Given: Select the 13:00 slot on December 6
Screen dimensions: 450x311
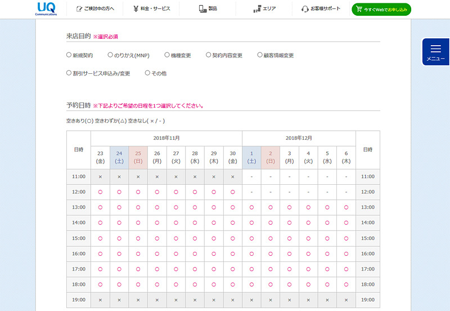Looking at the screenshot, I should 346,207.
